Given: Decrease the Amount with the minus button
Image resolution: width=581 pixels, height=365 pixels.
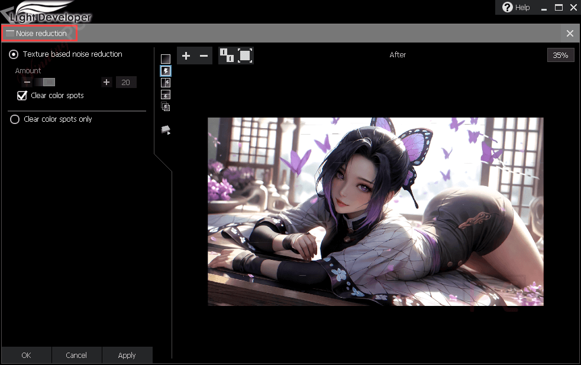Looking at the screenshot, I should click(27, 82).
